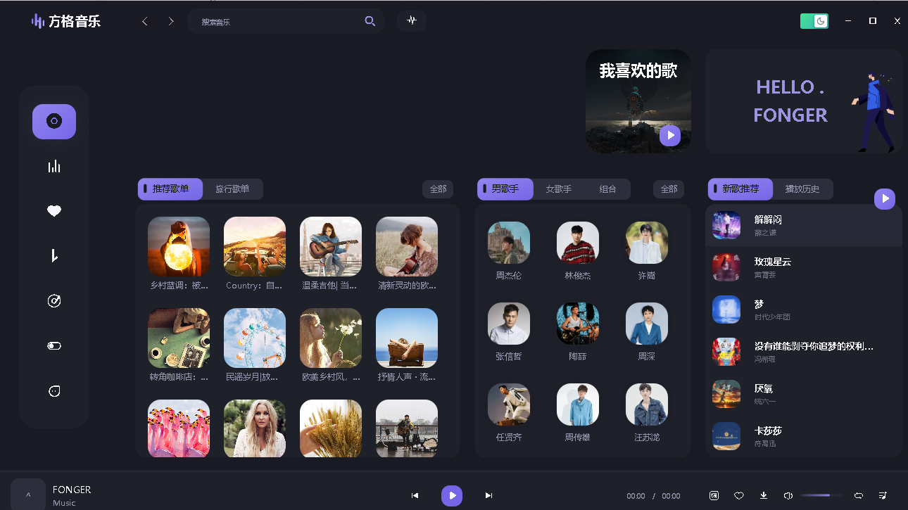Play the 我喜欢的歌 playlist
908x510 pixels.
click(x=669, y=135)
